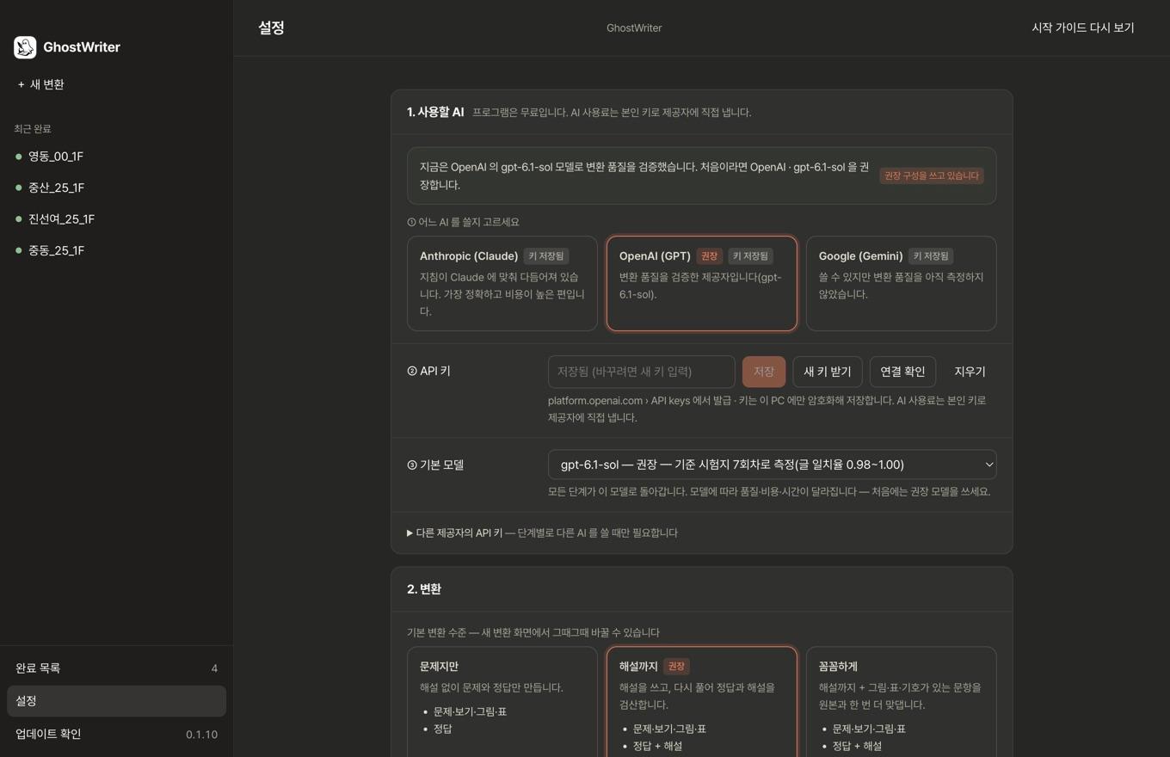Click the 새 키 받기 button

click(x=828, y=372)
